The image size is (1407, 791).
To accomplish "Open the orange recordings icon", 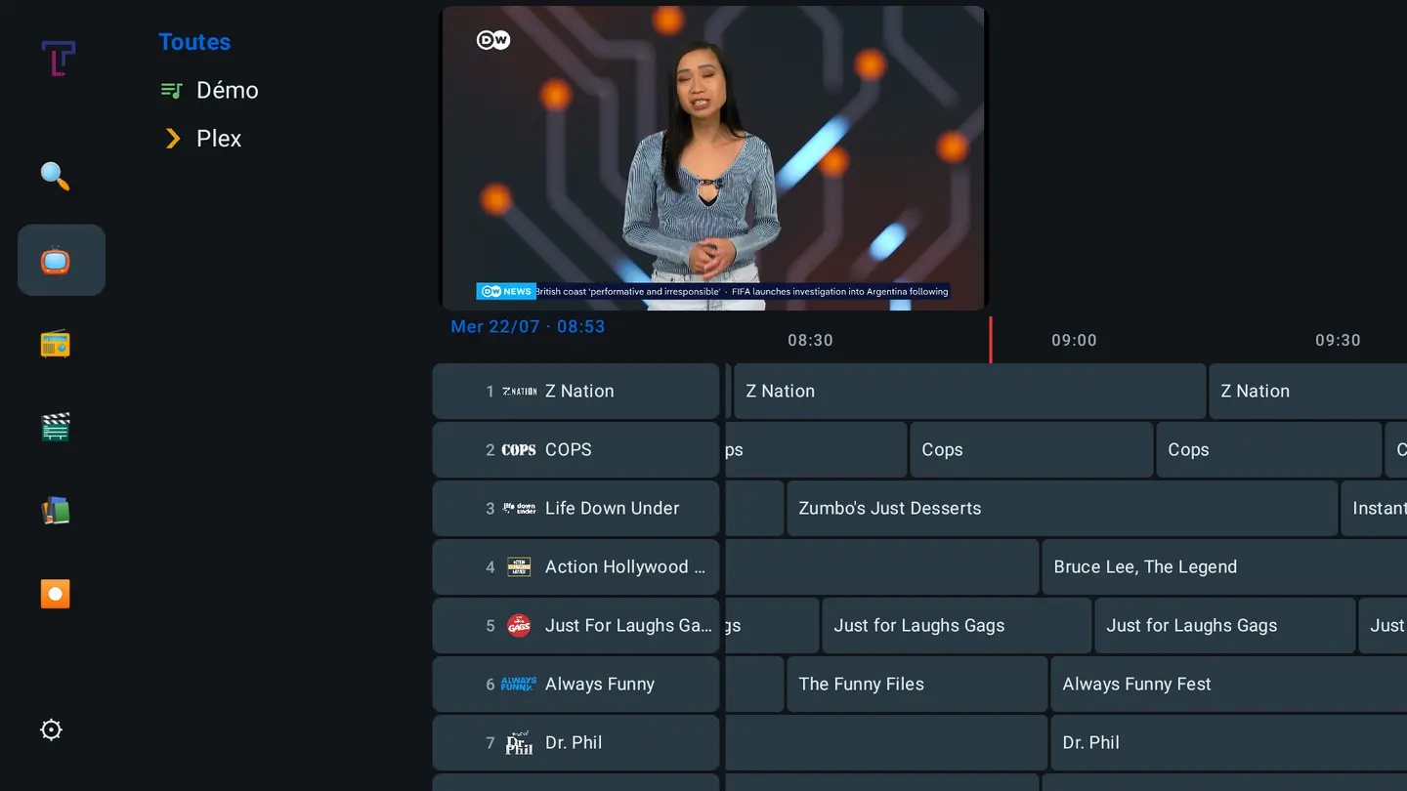I will (x=55, y=594).
